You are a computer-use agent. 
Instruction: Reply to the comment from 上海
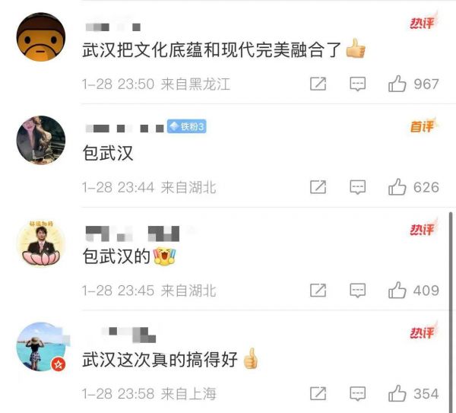pos(357,394)
